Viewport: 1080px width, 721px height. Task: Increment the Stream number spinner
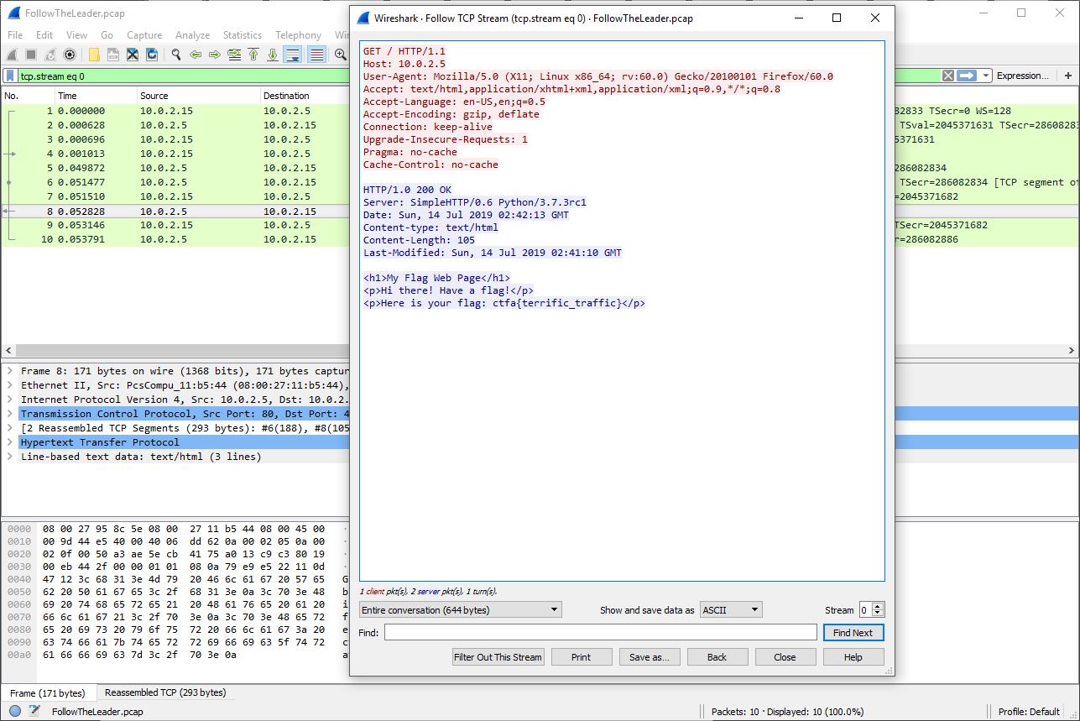tap(879, 607)
